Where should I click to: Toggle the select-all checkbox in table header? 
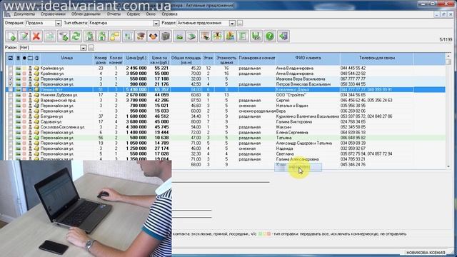coord(11,58)
